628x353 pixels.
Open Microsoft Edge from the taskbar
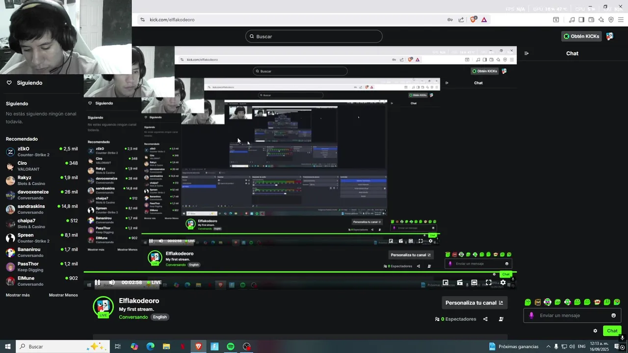(150, 347)
